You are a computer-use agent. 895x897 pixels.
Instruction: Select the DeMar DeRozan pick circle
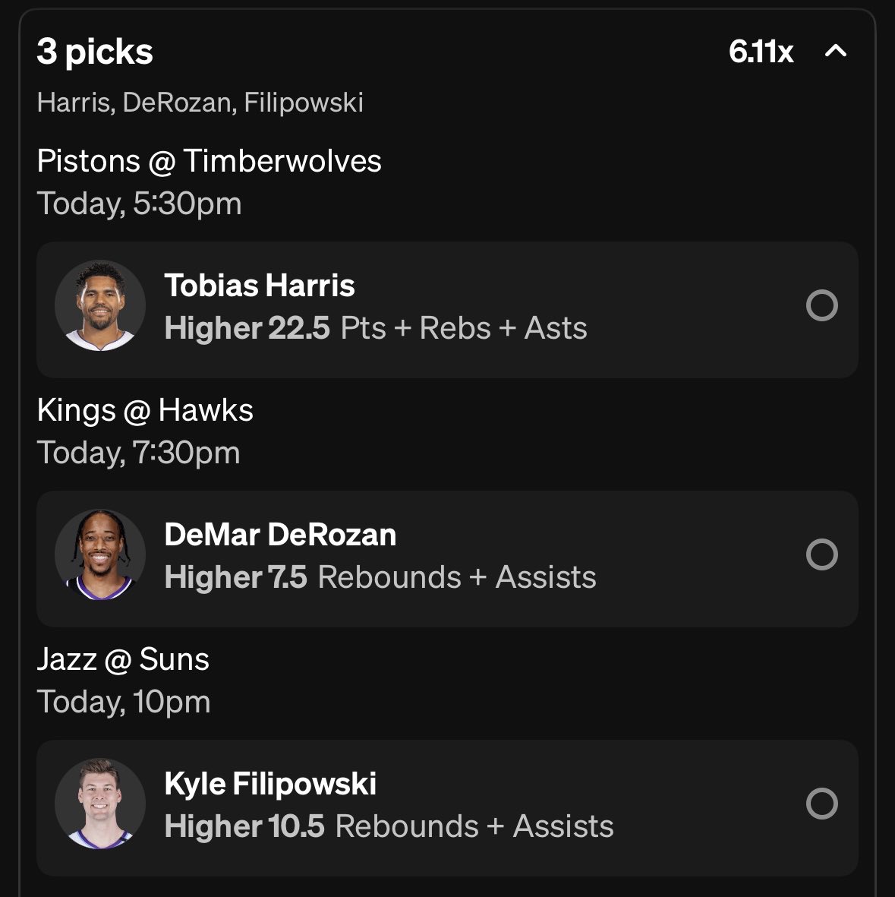tap(821, 555)
